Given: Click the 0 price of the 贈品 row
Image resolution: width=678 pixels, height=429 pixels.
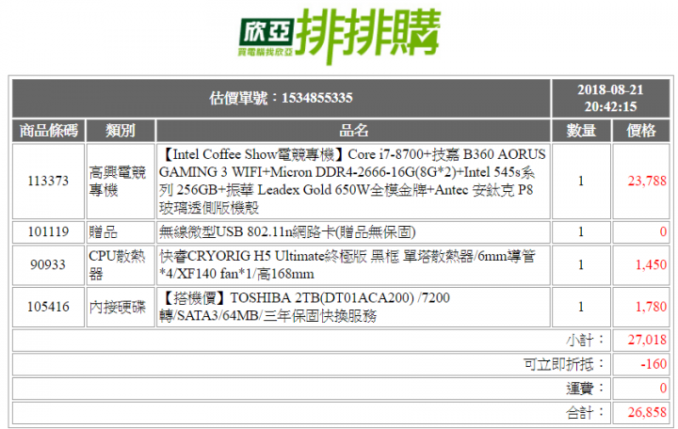Looking at the screenshot, I should coord(663,232).
